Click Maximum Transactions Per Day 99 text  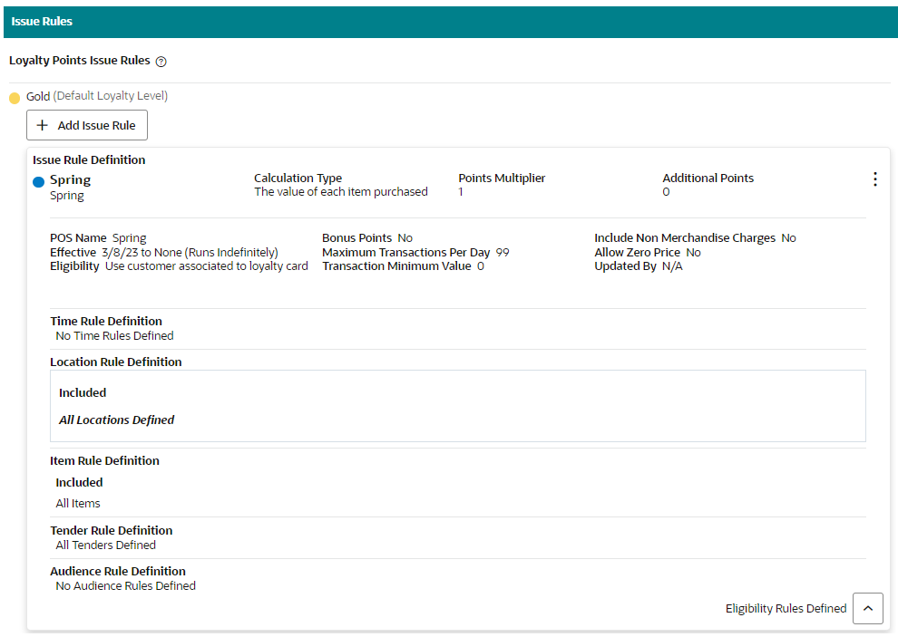(x=415, y=253)
